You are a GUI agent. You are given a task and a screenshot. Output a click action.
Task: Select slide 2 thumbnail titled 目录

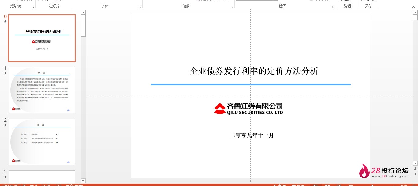(42, 142)
